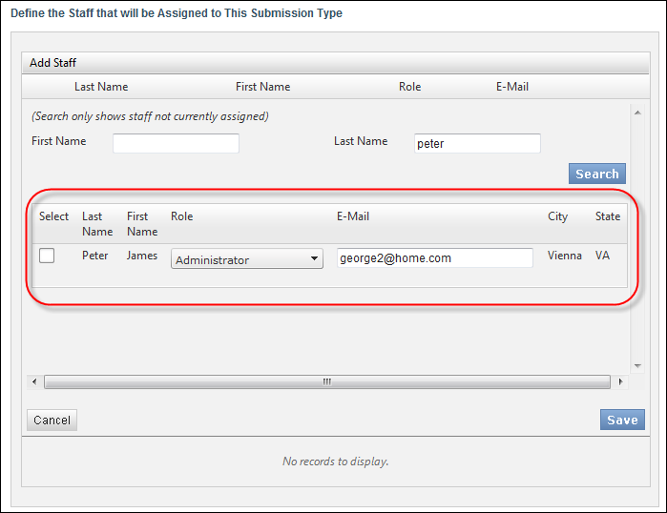The width and height of the screenshot is (667, 513).
Task: Click the vertical scrollbar down arrow
Action: [637, 366]
